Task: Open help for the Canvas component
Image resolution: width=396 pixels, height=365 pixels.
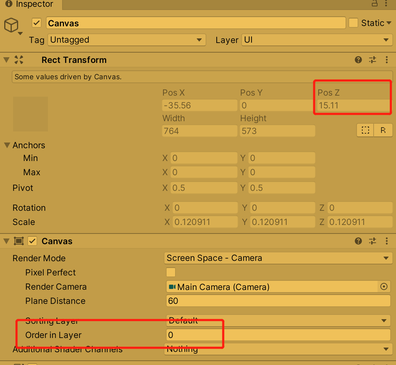Action: pos(358,241)
